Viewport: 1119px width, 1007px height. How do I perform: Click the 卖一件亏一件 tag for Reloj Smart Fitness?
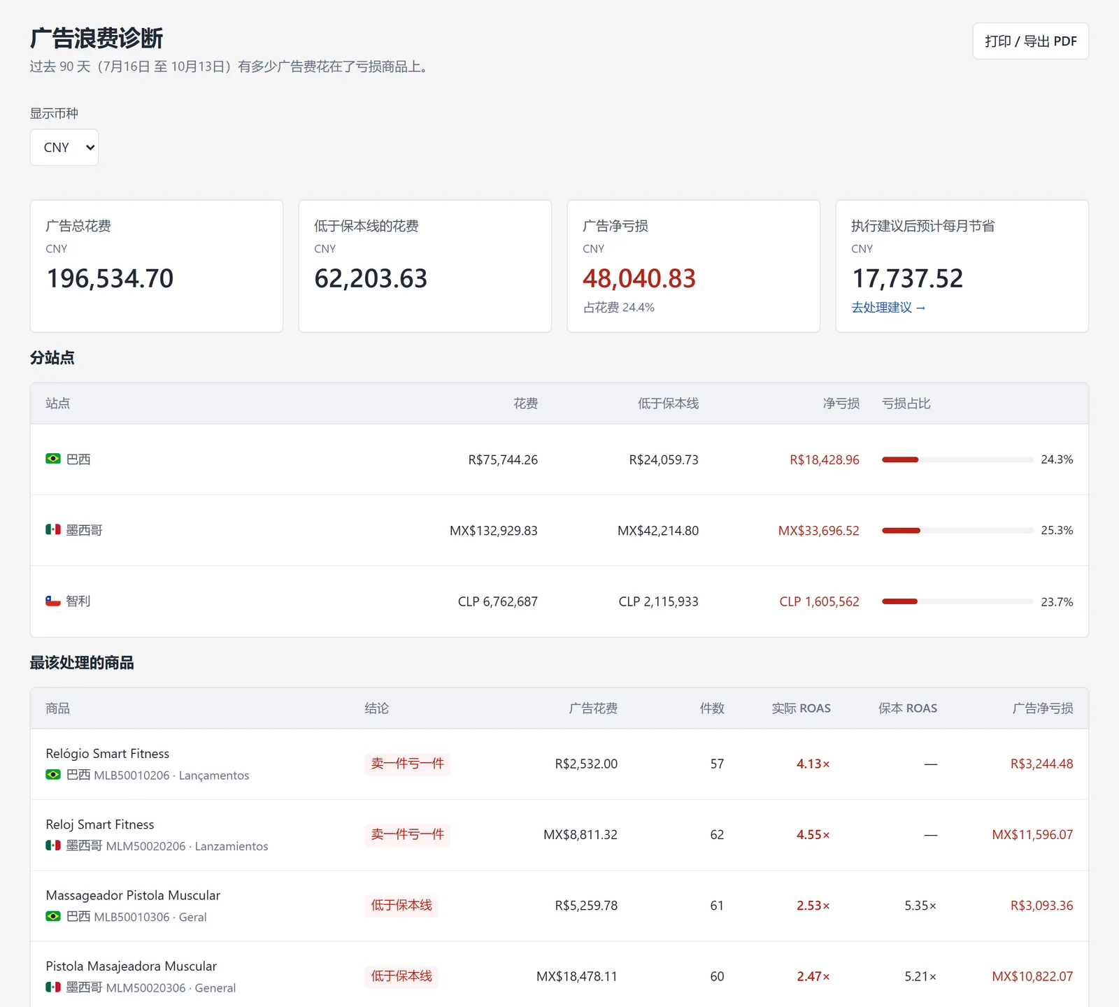(407, 834)
